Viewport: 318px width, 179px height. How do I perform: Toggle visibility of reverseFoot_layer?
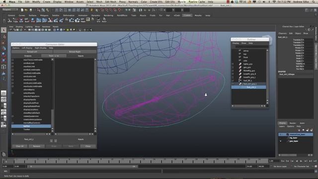click(281, 134)
